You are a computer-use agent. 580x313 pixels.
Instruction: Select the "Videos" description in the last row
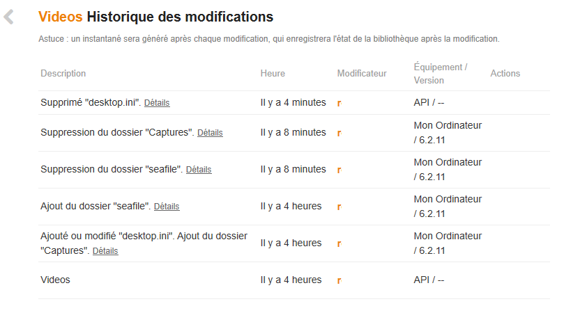pos(56,280)
